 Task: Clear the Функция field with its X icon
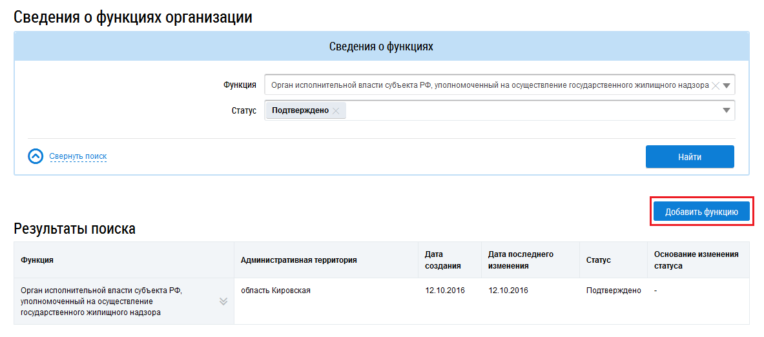(x=715, y=85)
